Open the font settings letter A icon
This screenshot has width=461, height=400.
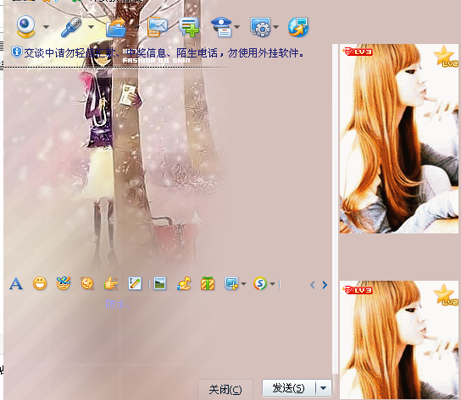pyautogui.click(x=16, y=284)
